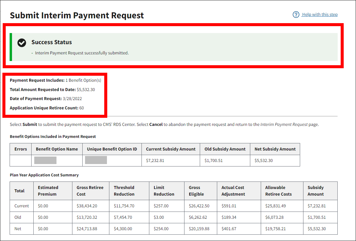This screenshot has height=241, width=356.
Task: Click the Errors column header
Action: (x=21, y=149)
